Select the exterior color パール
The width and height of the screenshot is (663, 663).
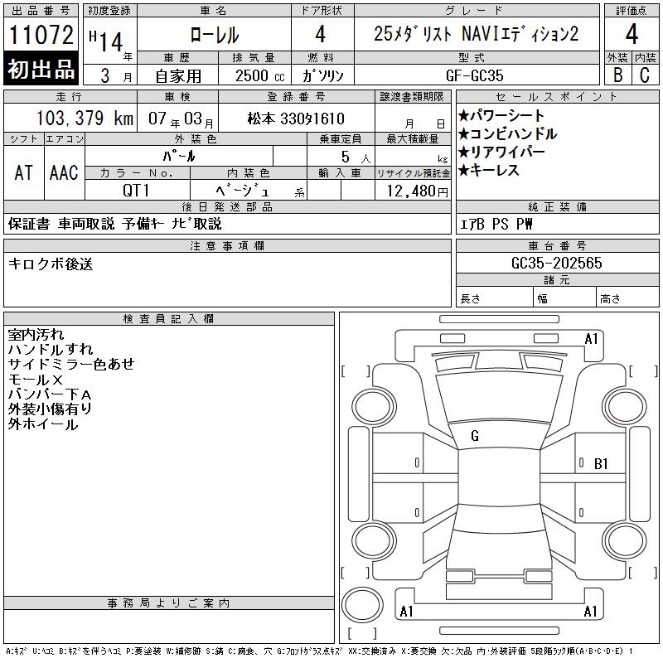point(179,156)
